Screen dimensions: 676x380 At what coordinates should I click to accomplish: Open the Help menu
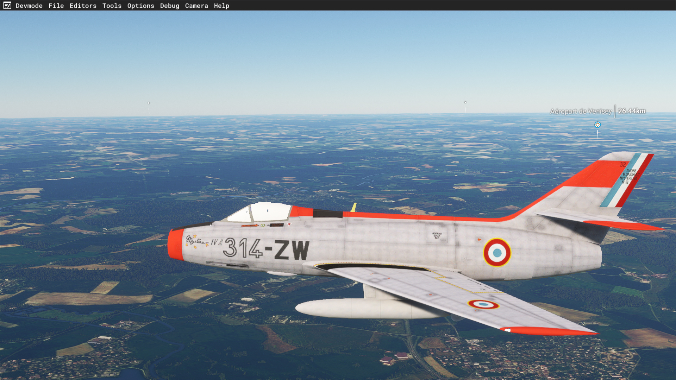pos(221,6)
